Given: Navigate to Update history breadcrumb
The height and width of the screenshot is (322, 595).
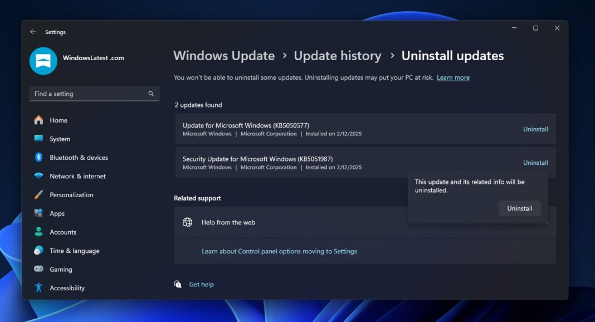Looking at the screenshot, I should pyautogui.click(x=338, y=56).
